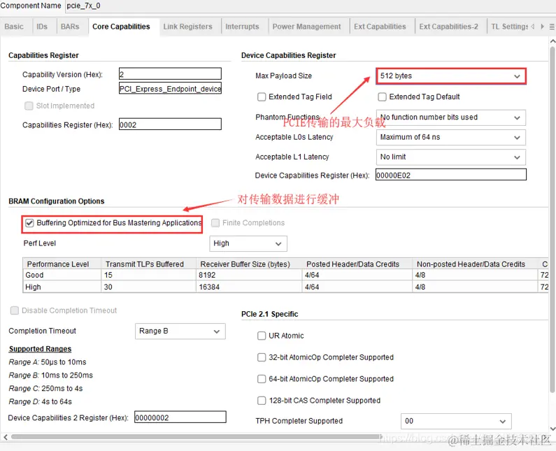Switch to the BARs tab
This screenshot has width=556, height=451.
(70, 27)
